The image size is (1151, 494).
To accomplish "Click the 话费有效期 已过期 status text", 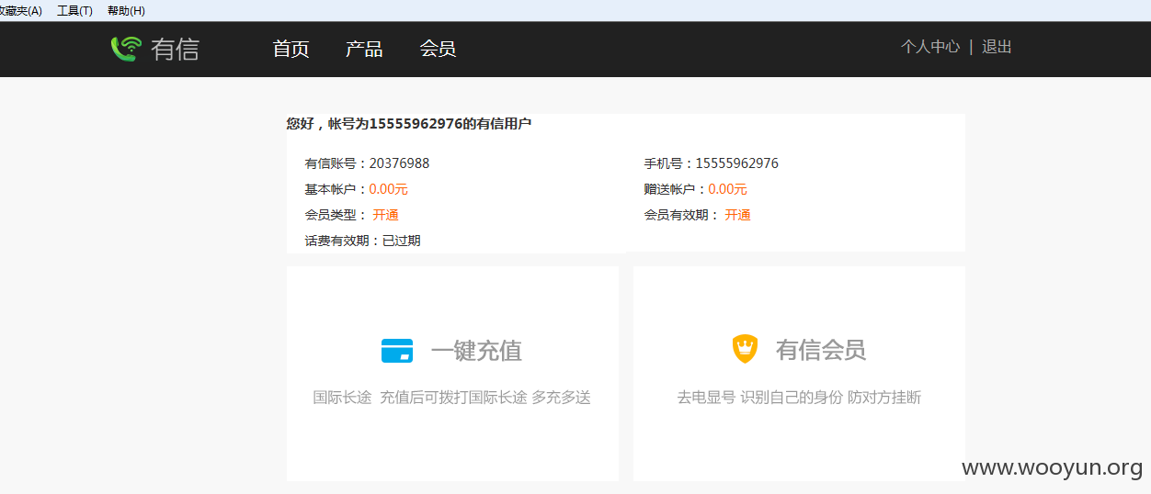I will click(402, 241).
